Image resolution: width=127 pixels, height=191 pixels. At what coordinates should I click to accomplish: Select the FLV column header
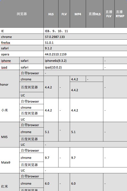64,14
